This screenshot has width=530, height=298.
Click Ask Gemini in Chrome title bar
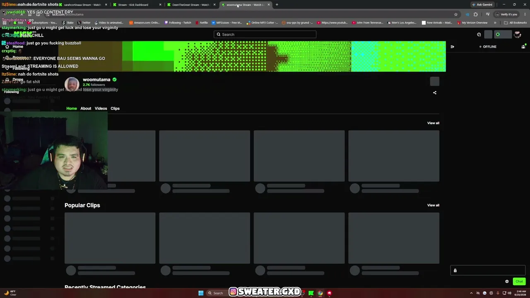(x=482, y=5)
